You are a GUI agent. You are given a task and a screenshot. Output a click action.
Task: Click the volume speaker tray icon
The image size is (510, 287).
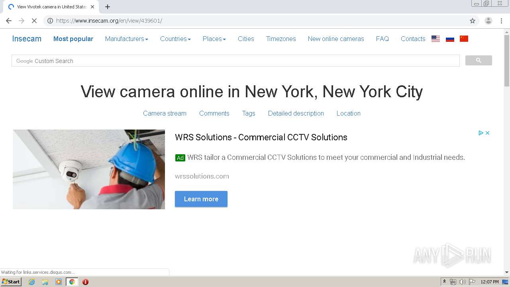463,282
